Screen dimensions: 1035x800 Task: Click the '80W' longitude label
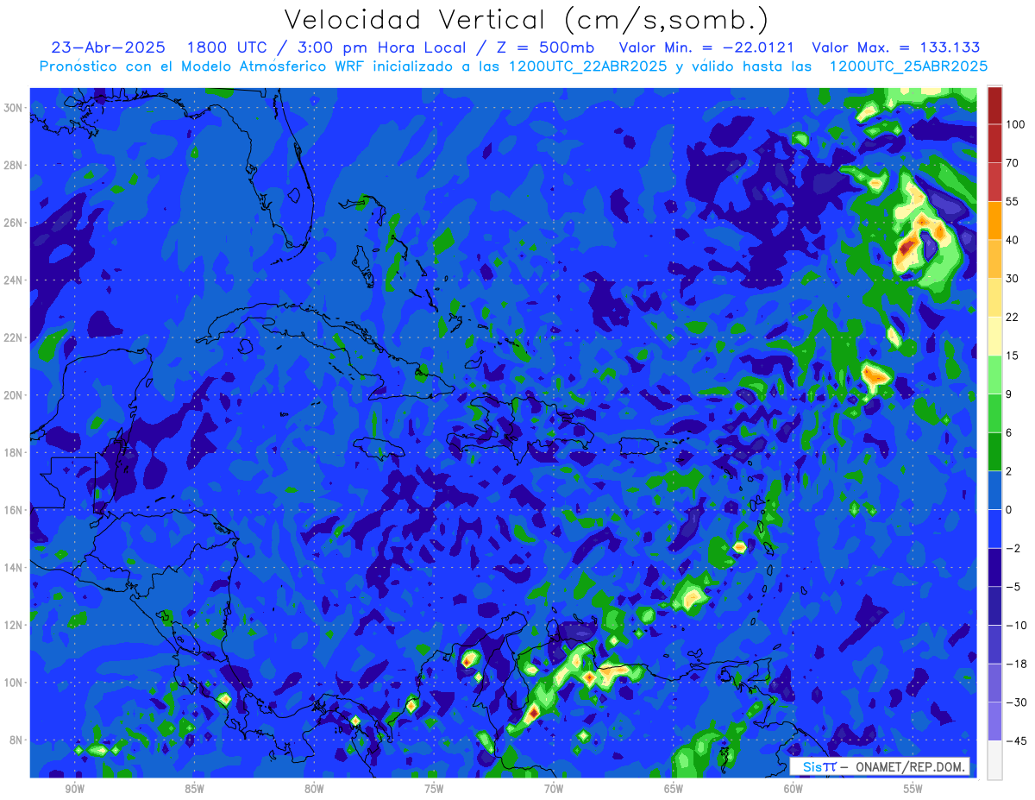tap(314, 789)
